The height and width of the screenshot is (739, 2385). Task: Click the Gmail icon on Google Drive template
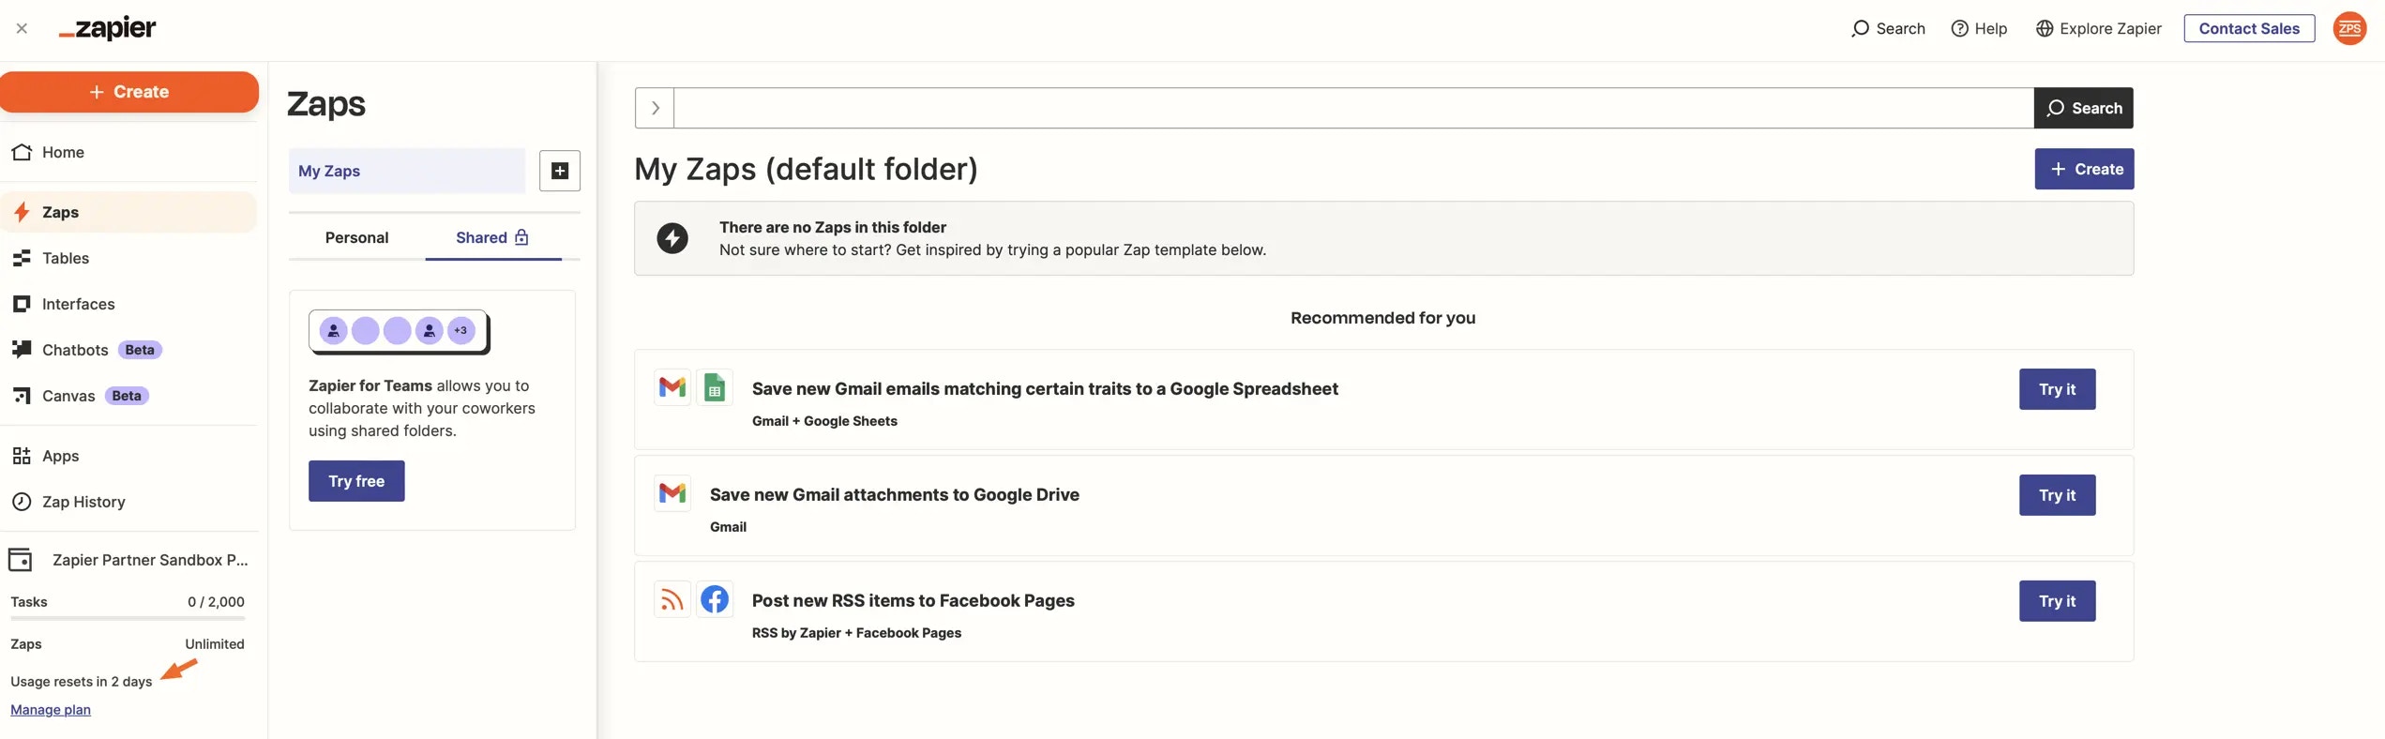click(672, 493)
